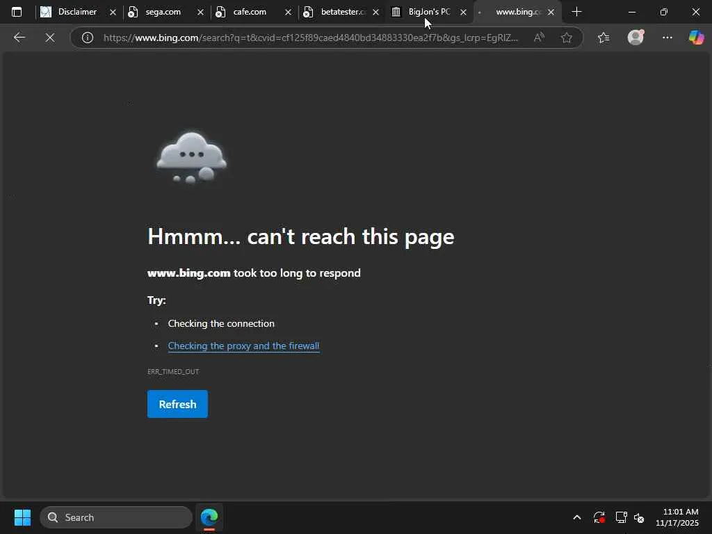Go back to previous page

coord(19,38)
